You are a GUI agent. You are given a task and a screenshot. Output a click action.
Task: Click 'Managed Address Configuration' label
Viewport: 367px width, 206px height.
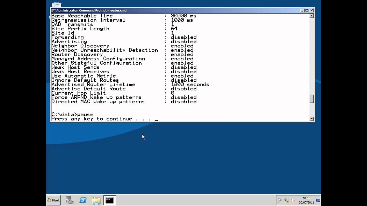(98, 59)
